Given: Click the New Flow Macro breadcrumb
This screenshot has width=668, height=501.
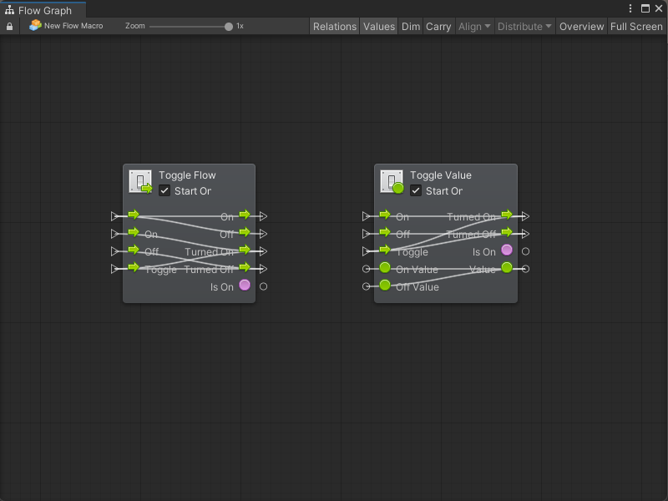Looking at the screenshot, I should 66,26.
